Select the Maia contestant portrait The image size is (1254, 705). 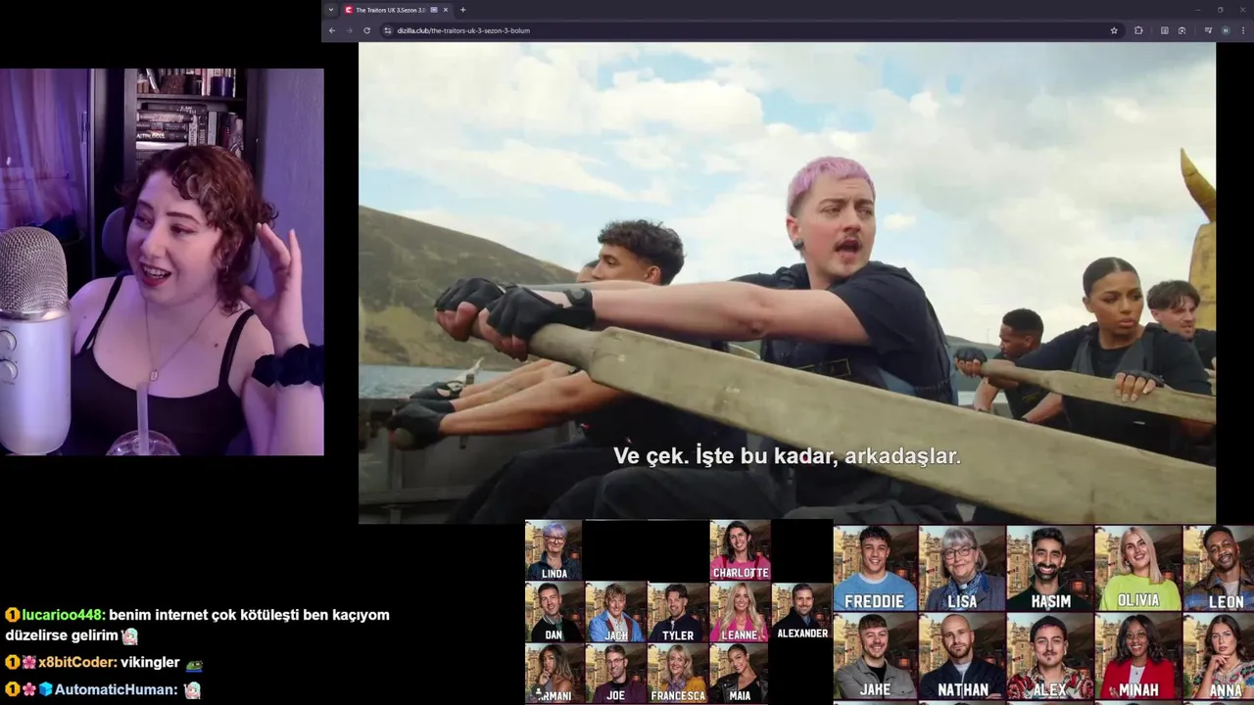(740, 674)
